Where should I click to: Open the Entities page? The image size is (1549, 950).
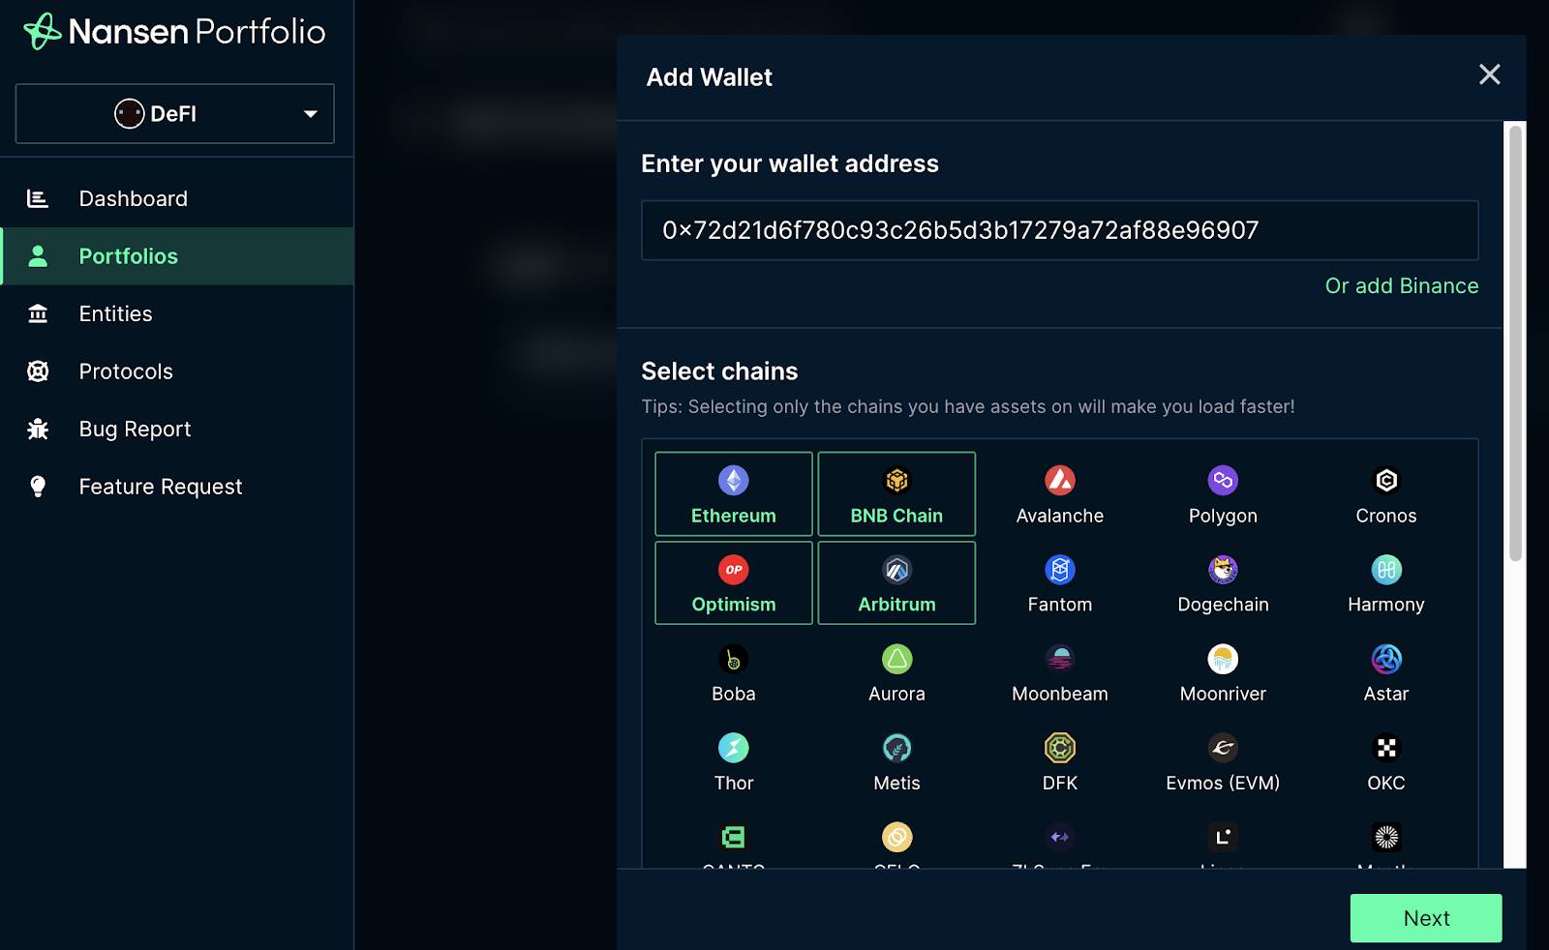coord(177,313)
